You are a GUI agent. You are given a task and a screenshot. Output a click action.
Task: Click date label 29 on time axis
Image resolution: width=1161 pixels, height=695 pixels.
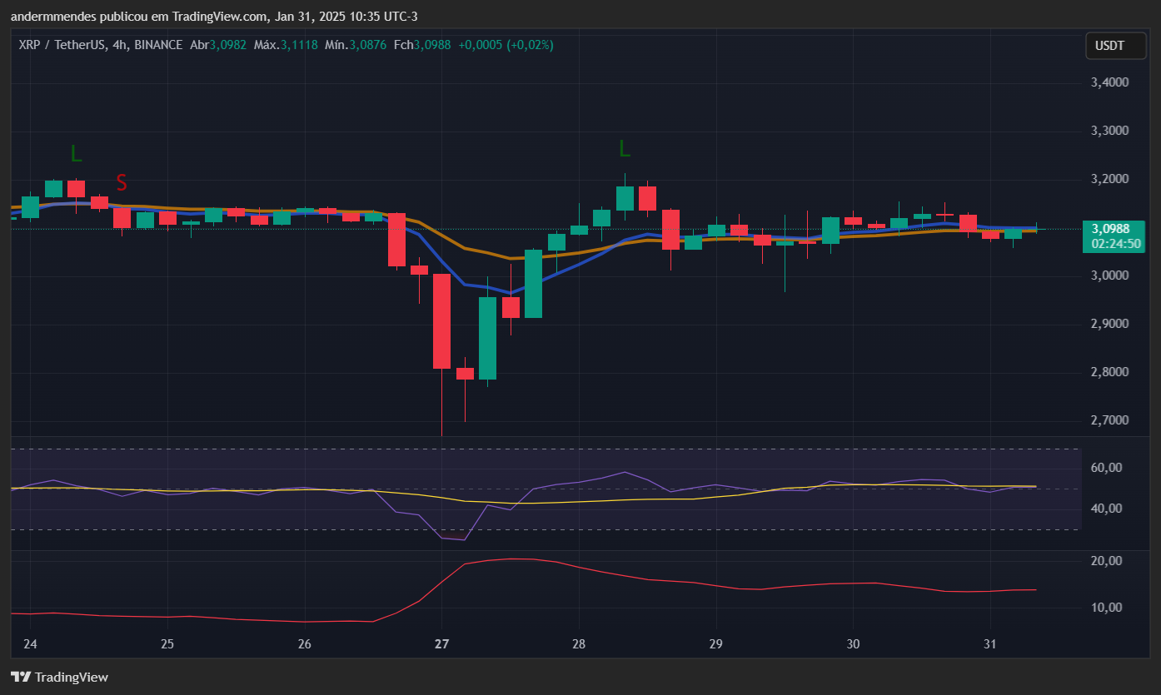[x=715, y=644]
